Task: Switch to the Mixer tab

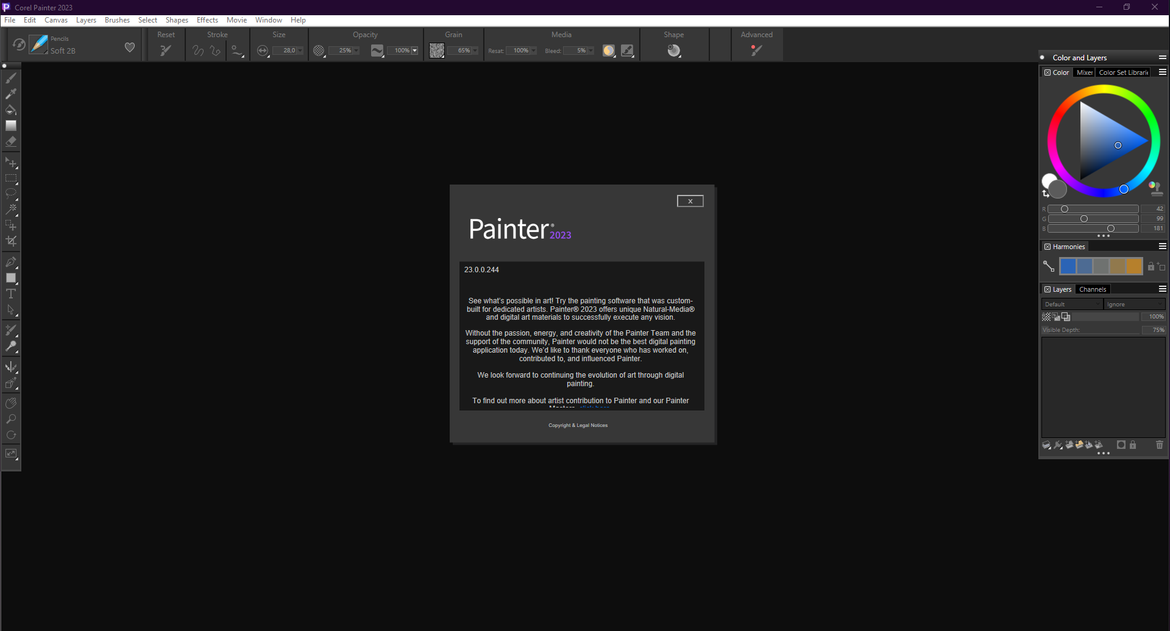Action: click(x=1084, y=72)
